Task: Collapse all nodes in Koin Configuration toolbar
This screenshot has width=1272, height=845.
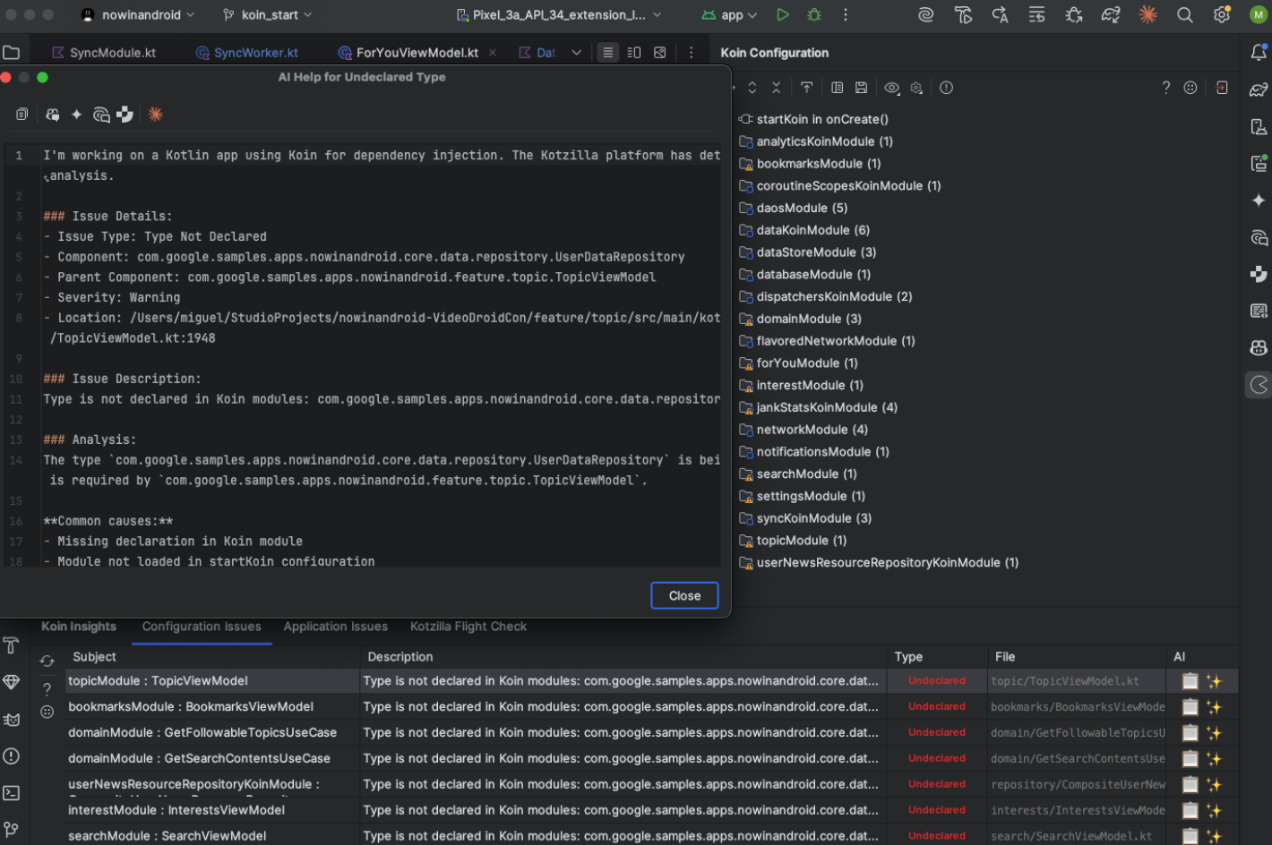Action: coord(778,87)
